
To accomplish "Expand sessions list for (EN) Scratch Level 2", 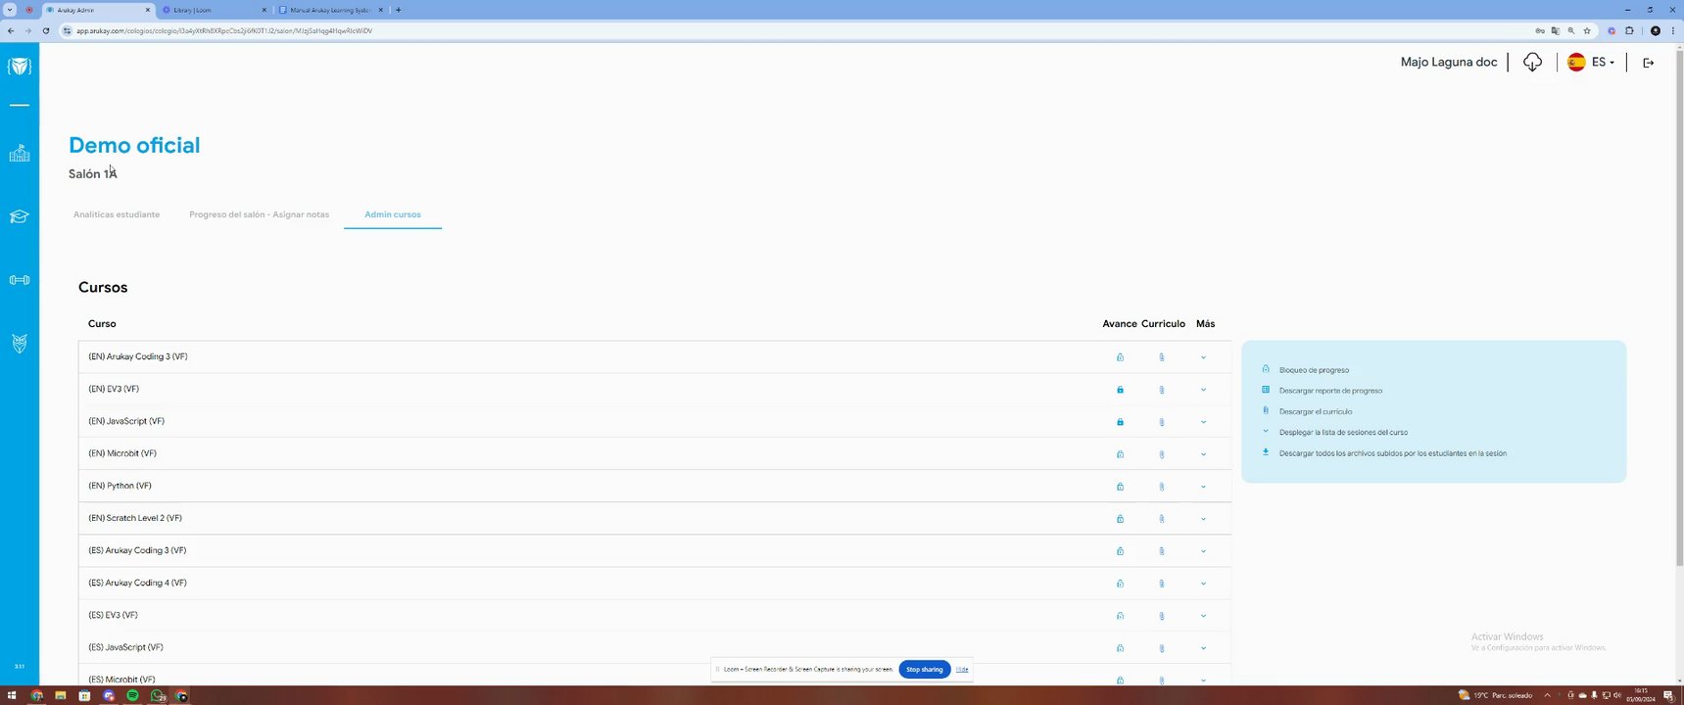I will coord(1203,519).
